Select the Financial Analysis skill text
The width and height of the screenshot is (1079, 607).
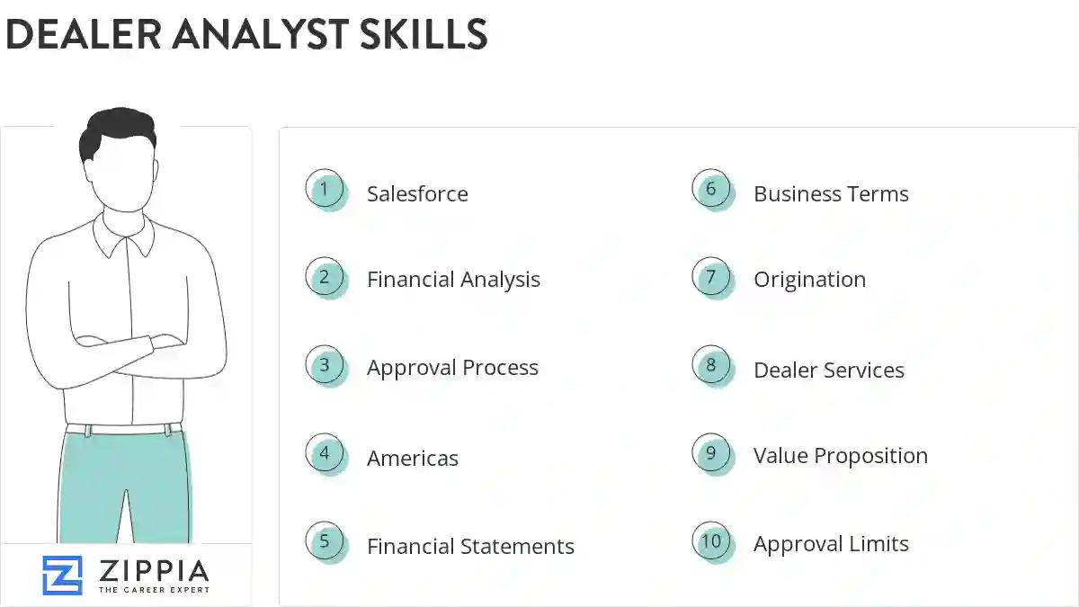point(453,280)
